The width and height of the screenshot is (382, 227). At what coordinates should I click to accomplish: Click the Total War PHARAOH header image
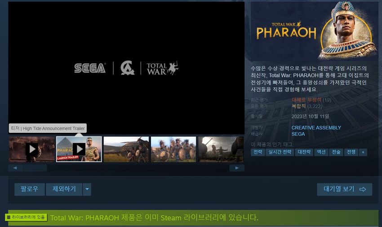[x=315, y=31]
